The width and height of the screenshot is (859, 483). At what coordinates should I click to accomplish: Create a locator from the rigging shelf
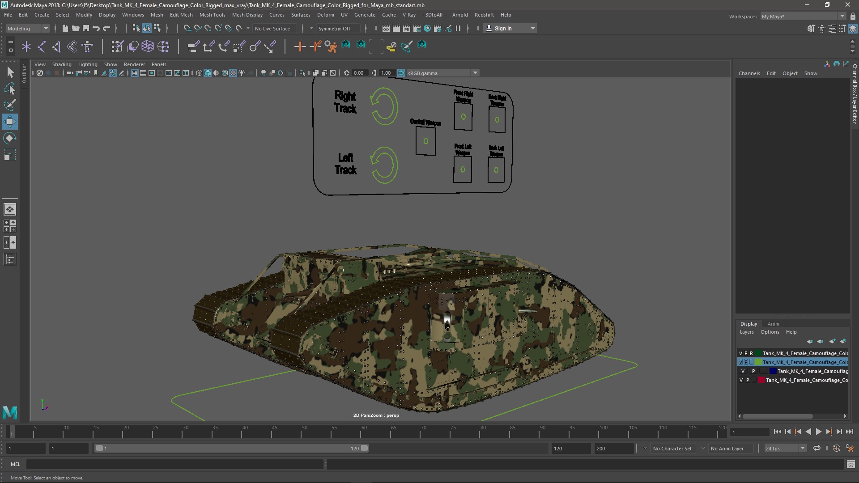click(26, 47)
